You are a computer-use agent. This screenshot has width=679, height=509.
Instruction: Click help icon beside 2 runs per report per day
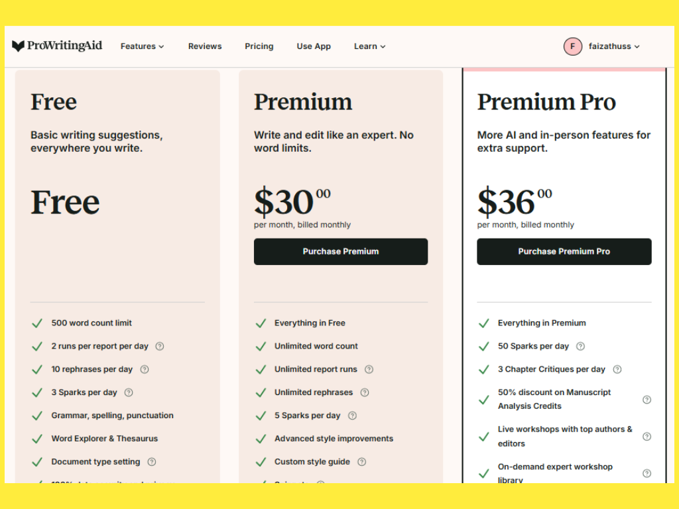[160, 346]
